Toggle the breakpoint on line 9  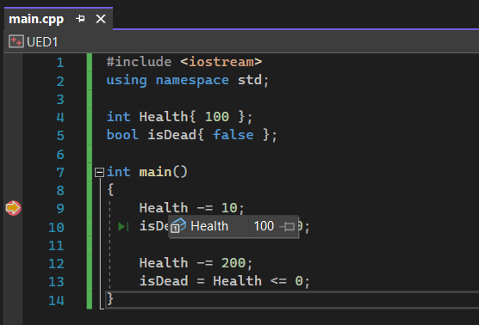click(x=13, y=208)
